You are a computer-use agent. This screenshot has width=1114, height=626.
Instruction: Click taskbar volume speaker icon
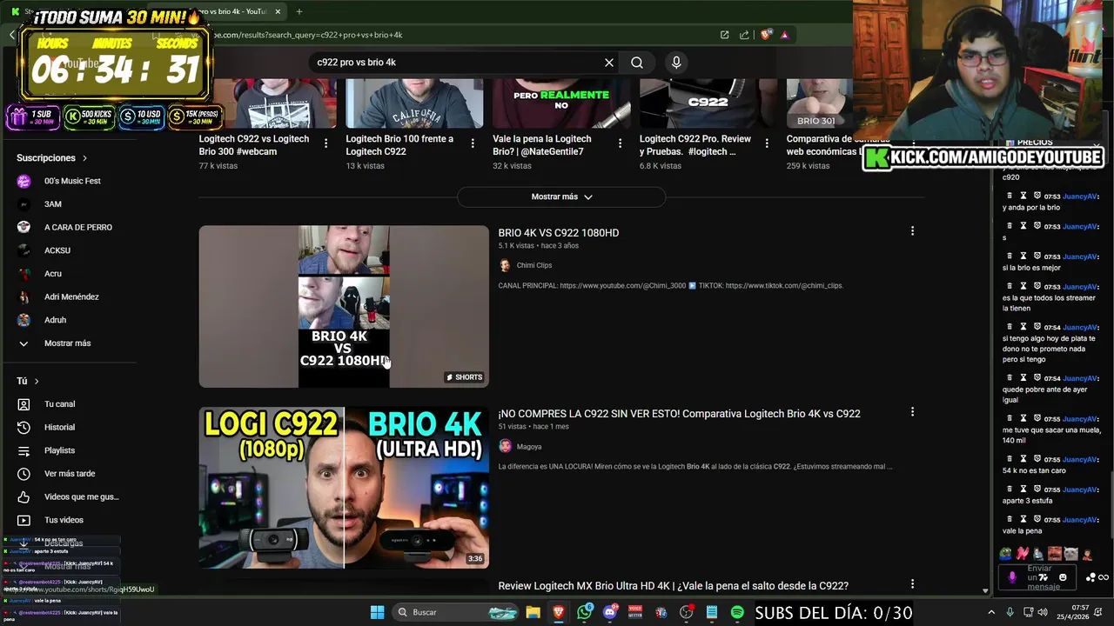point(1043,612)
